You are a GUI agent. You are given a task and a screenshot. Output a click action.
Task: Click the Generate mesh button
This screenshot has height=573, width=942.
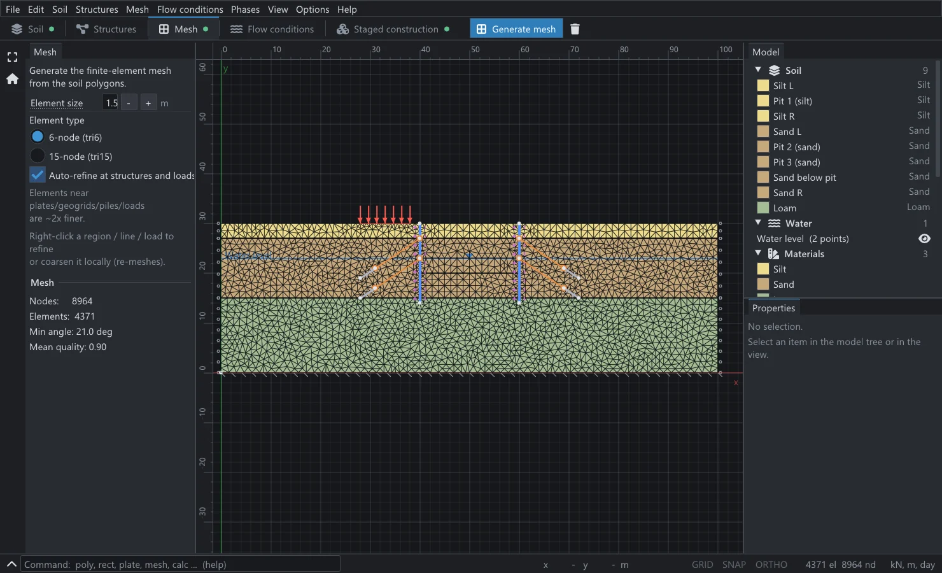click(516, 29)
